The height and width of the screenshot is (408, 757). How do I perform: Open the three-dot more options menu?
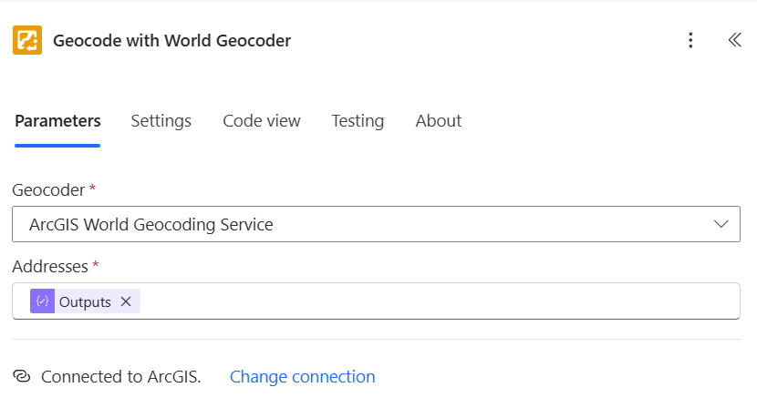[690, 40]
